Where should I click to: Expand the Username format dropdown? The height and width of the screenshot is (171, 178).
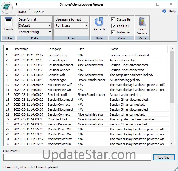pyautogui.click(x=86, y=26)
